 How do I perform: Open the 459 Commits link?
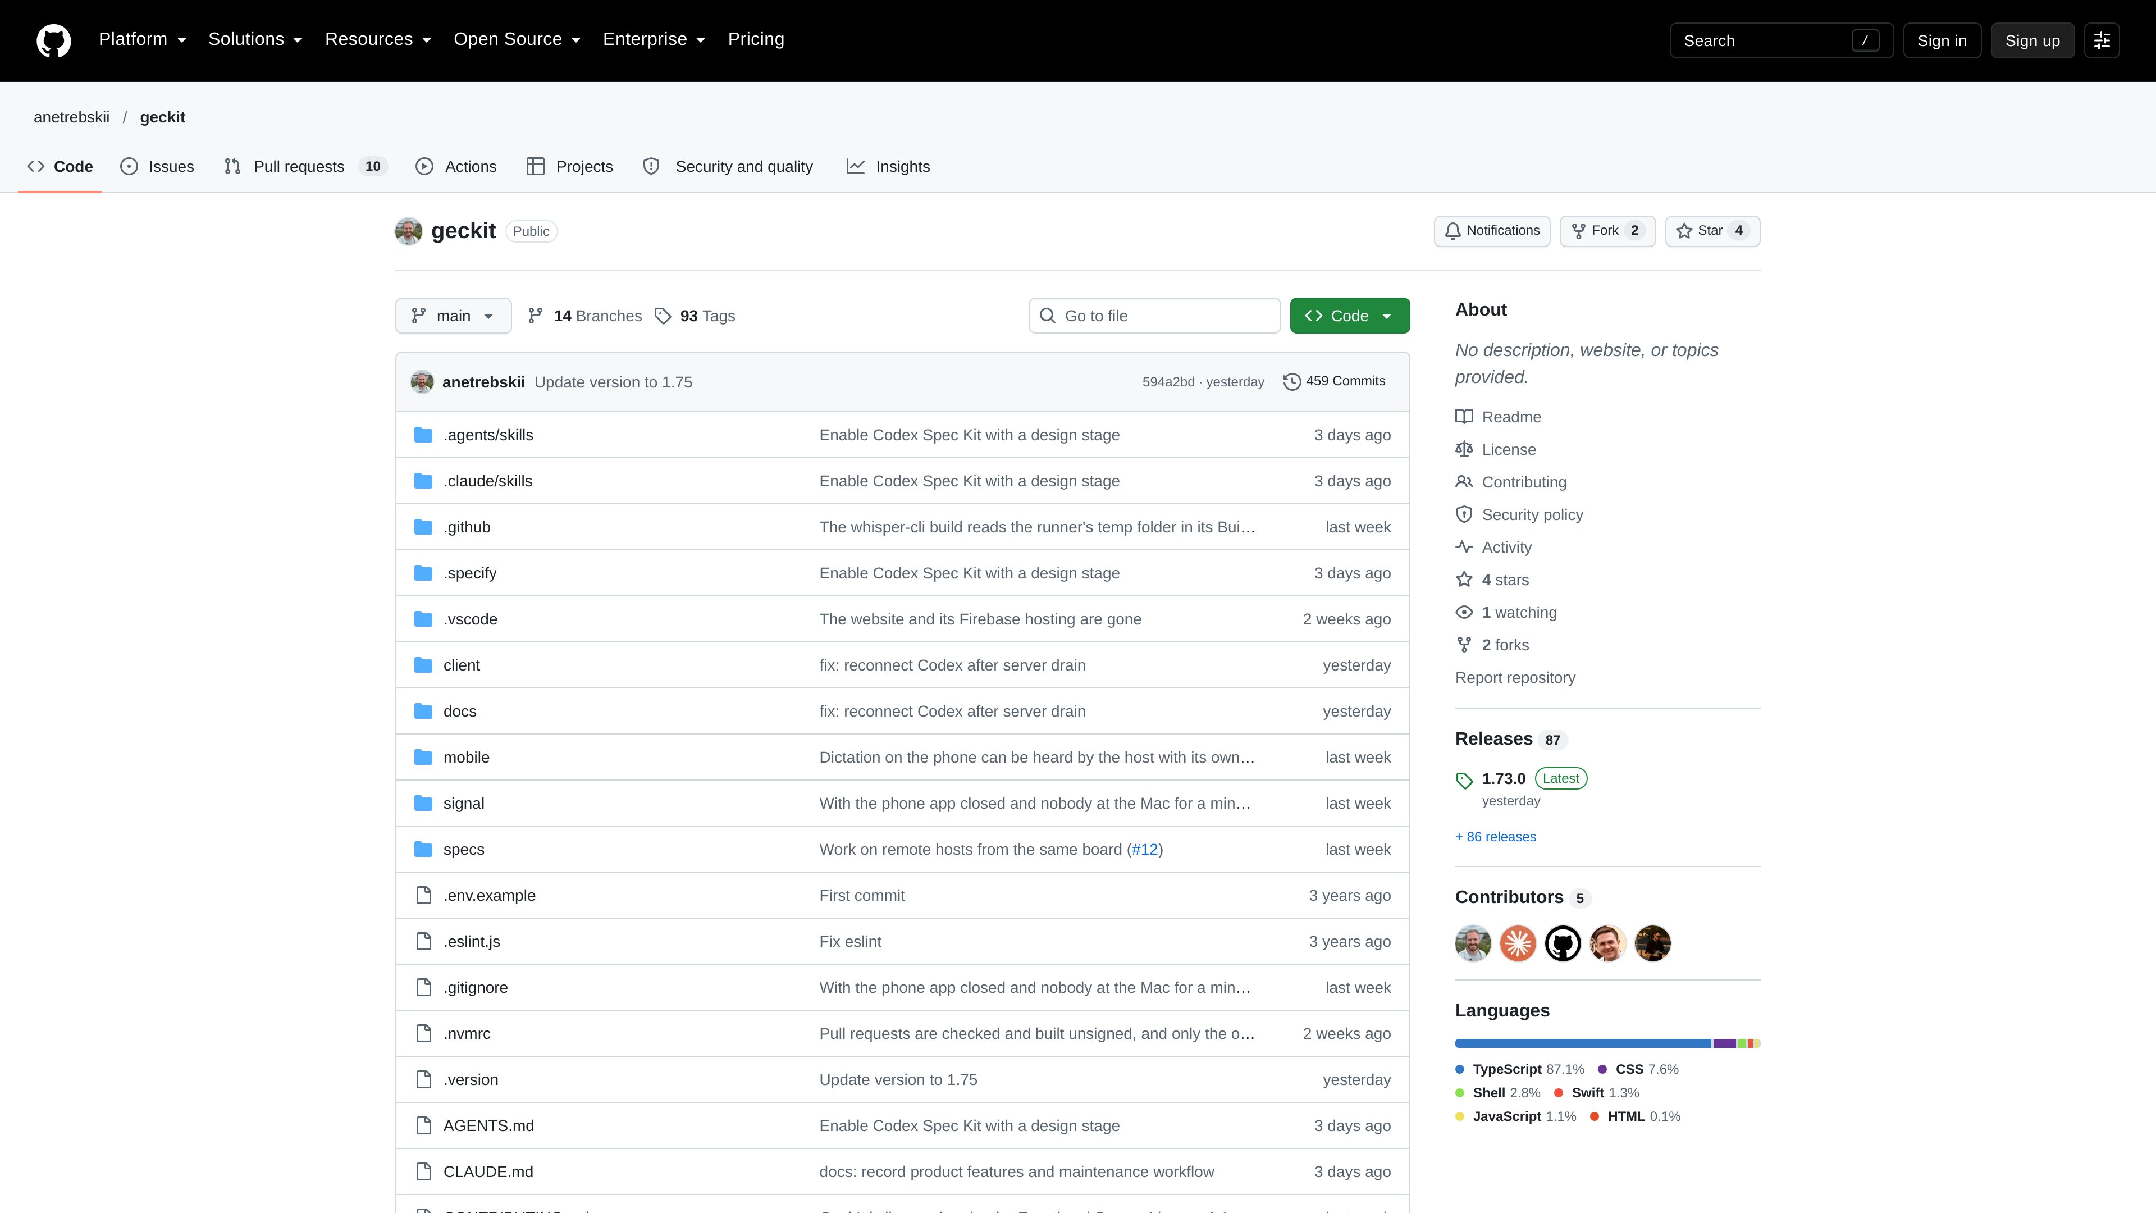tap(1334, 382)
